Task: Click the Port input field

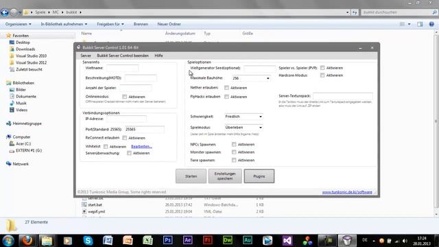Action: click(x=145, y=130)
